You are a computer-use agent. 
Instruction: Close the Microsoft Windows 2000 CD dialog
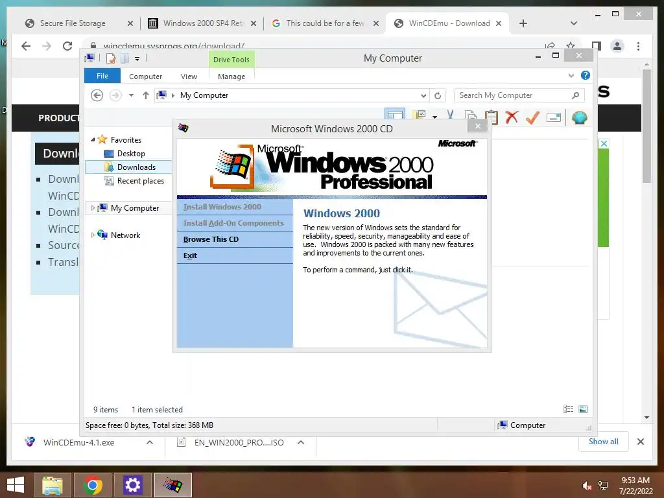(x=478, y=126)
